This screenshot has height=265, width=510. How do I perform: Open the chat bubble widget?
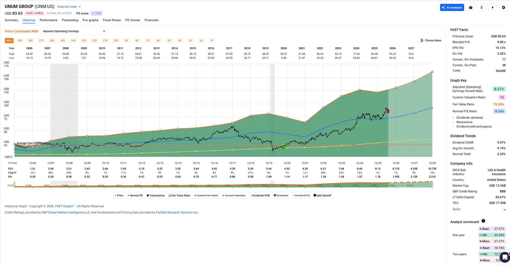pyautogui.click(x=505, y=257)
